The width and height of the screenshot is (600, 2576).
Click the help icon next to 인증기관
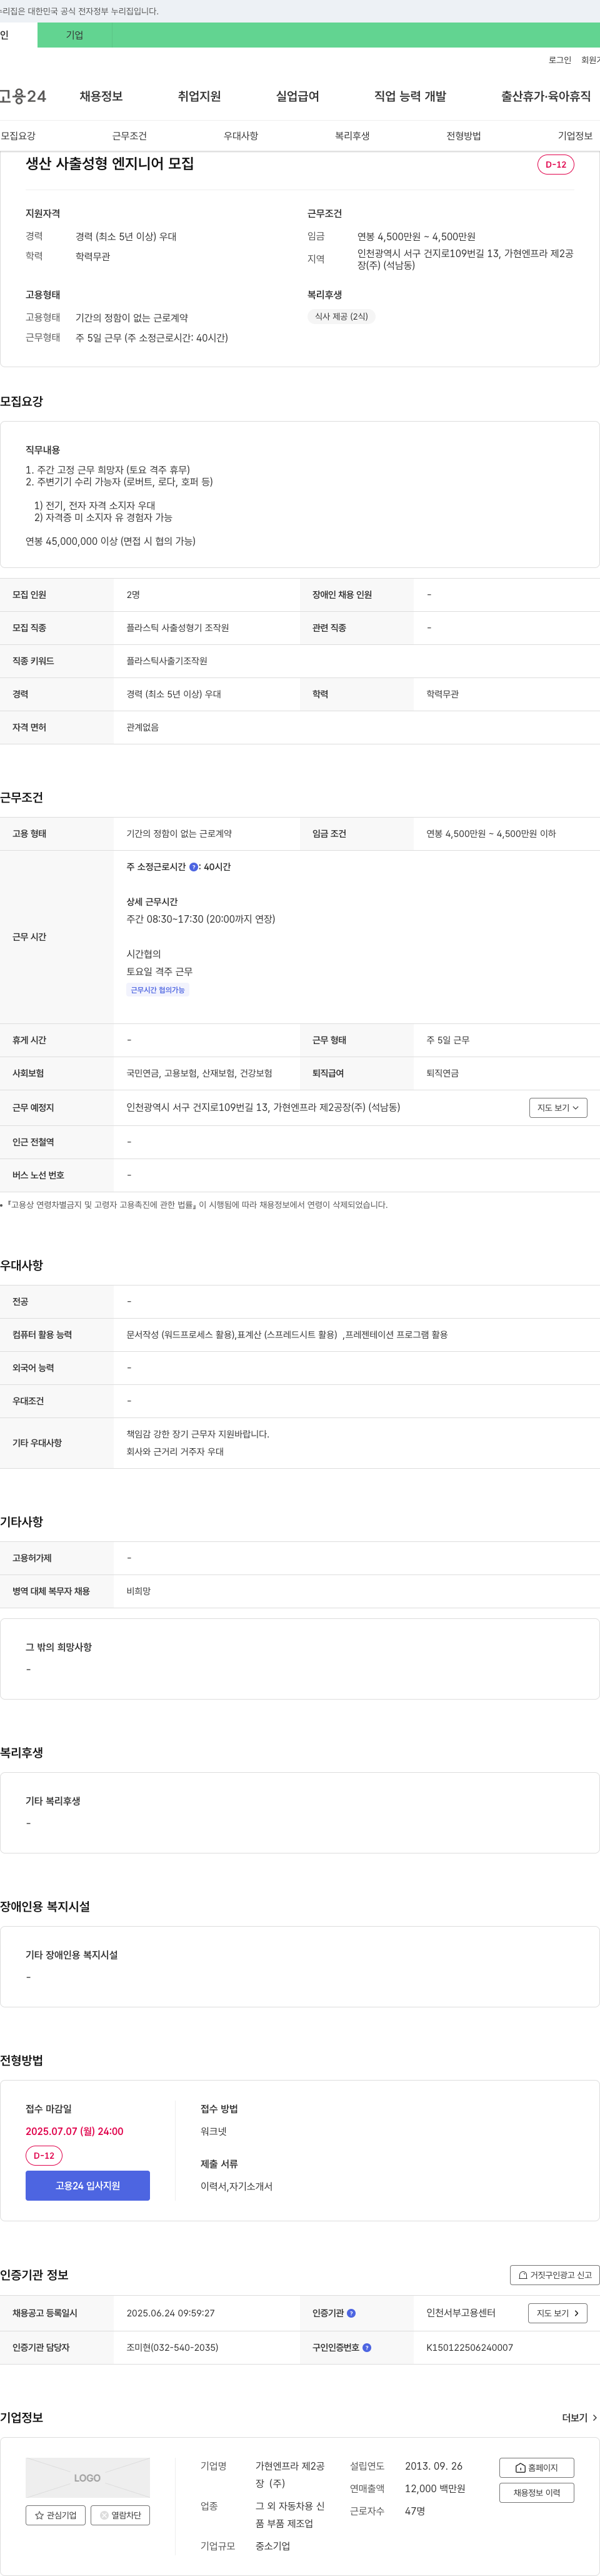point(351,2313)
